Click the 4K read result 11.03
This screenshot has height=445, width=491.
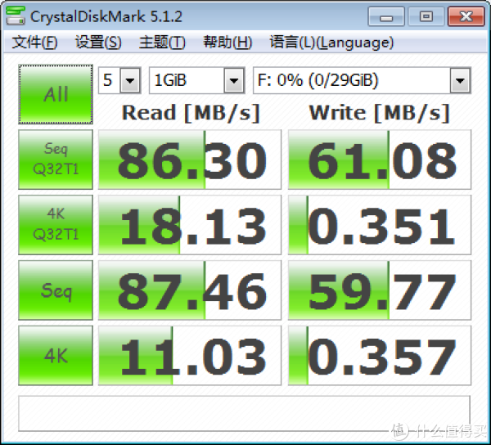tap(190, 356)
